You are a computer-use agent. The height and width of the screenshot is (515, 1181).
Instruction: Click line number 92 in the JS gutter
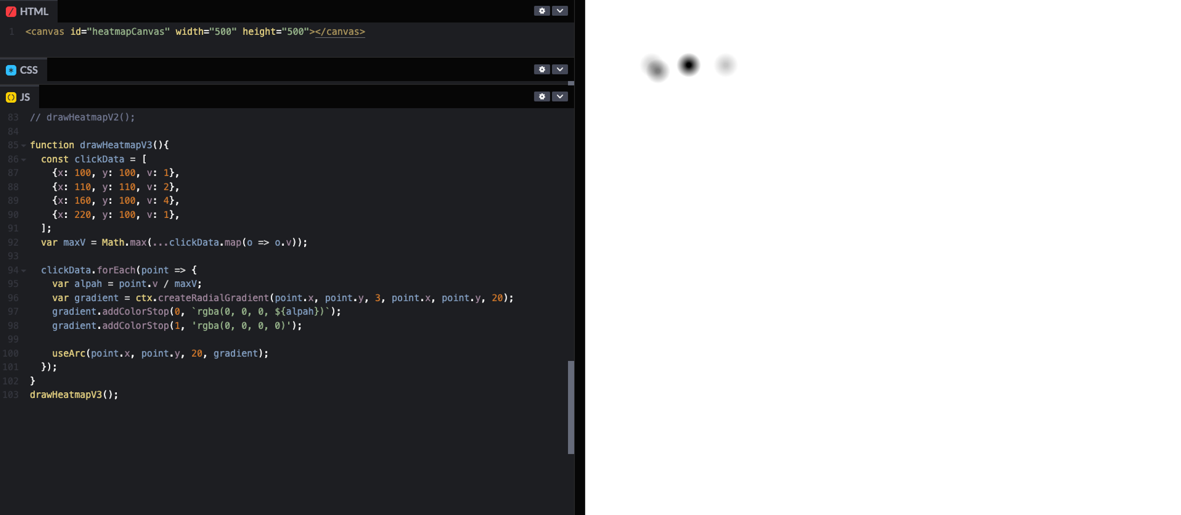click(13, 242)
